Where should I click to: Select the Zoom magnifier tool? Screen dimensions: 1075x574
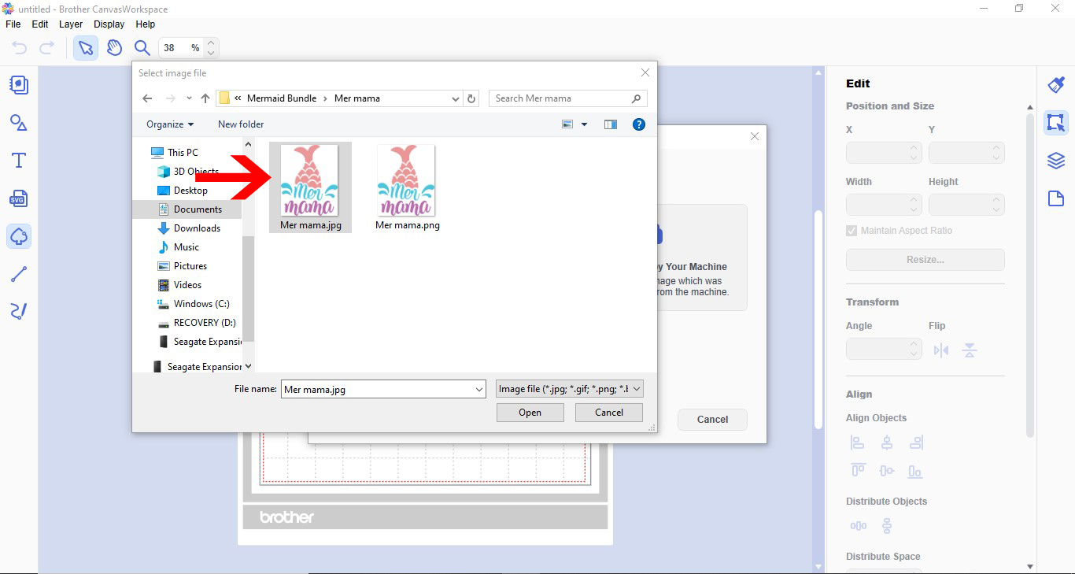[x=142, y=48]
